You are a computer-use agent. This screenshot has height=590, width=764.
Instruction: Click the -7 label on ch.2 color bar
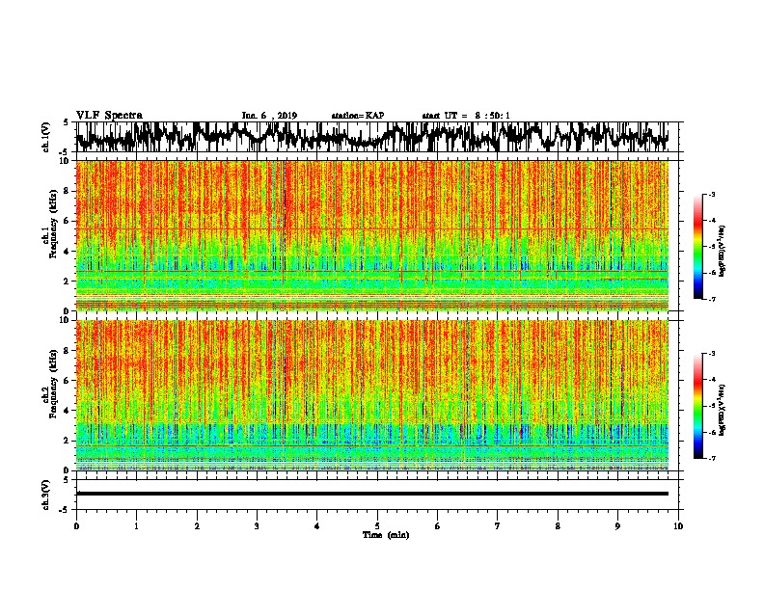[712, 458]
